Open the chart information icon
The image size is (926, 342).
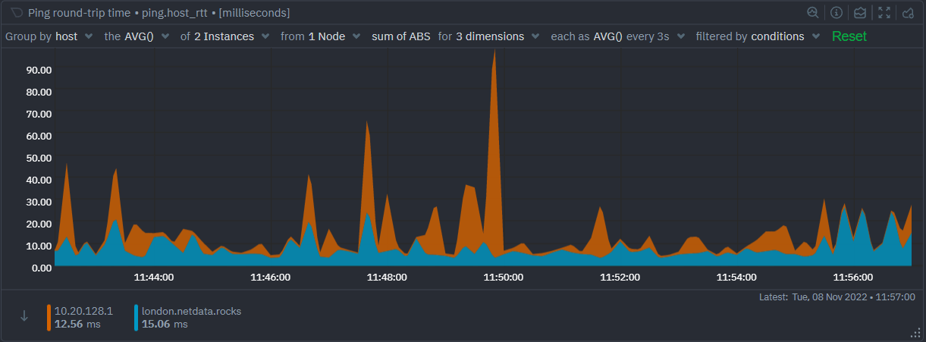coord(837,13)
